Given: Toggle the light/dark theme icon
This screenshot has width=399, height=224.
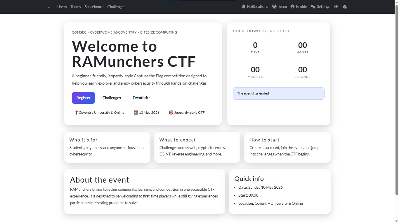Looking at the screenshot, I should click(345, 7).
